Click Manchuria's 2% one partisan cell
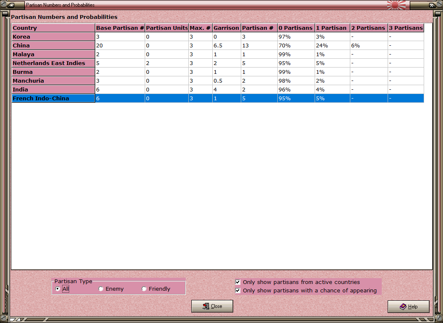Screen dimensions: 443x323 click(333, 81)
